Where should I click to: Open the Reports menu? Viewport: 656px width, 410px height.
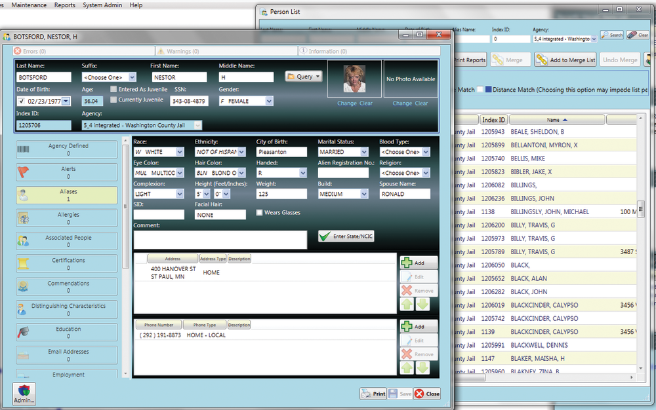[x=64, y=5]
